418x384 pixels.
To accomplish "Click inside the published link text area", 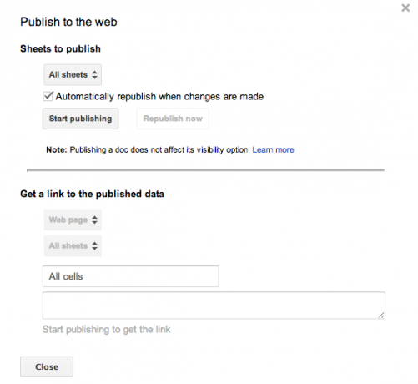I will click(x=214, y=306).
